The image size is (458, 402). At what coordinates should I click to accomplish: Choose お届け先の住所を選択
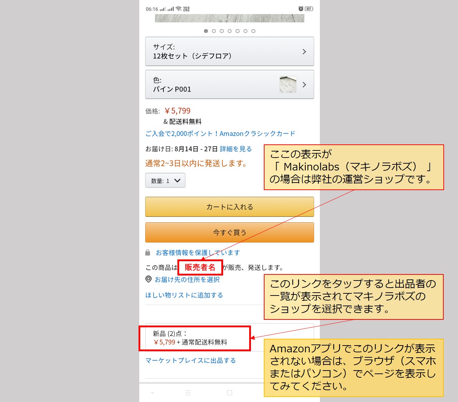pyautogui.click(x=187, y=279)
